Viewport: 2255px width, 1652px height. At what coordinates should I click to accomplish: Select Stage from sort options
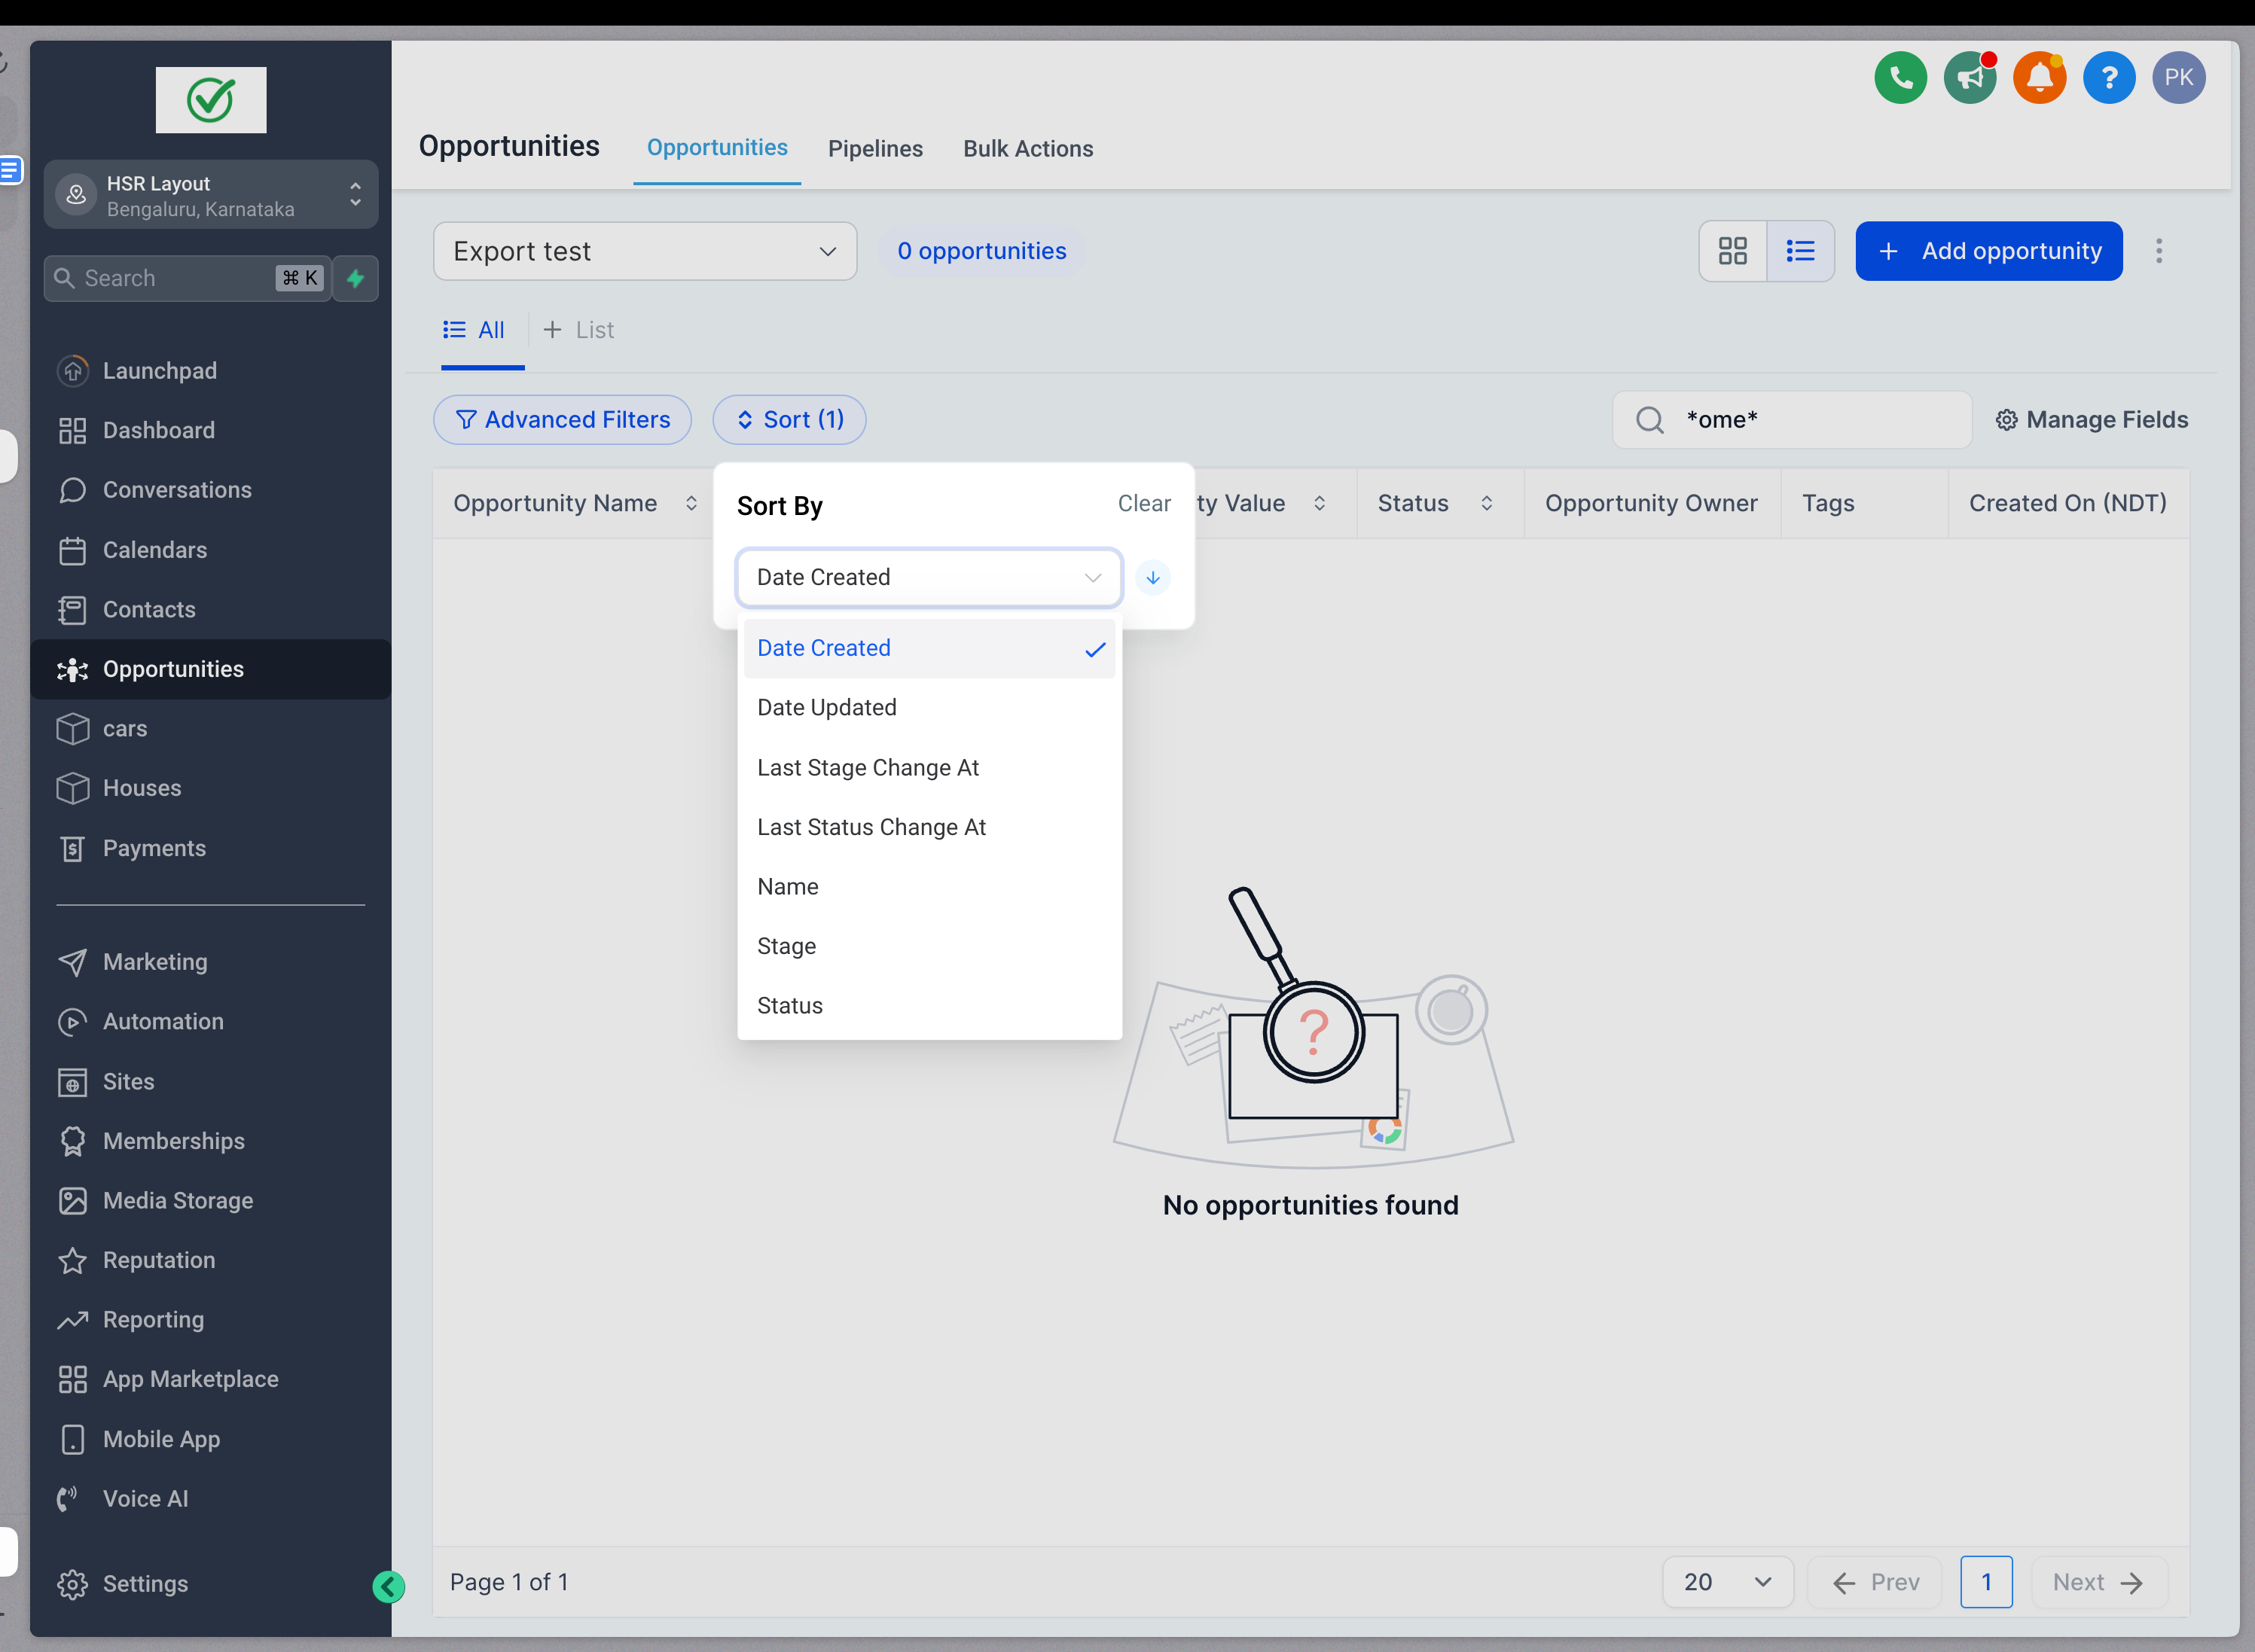(786, 946)
